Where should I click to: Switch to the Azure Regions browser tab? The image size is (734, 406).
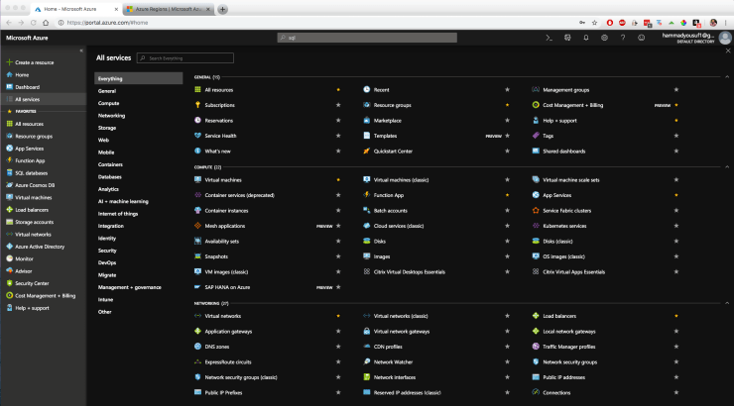pyautogui.click(x=169, y=9)
